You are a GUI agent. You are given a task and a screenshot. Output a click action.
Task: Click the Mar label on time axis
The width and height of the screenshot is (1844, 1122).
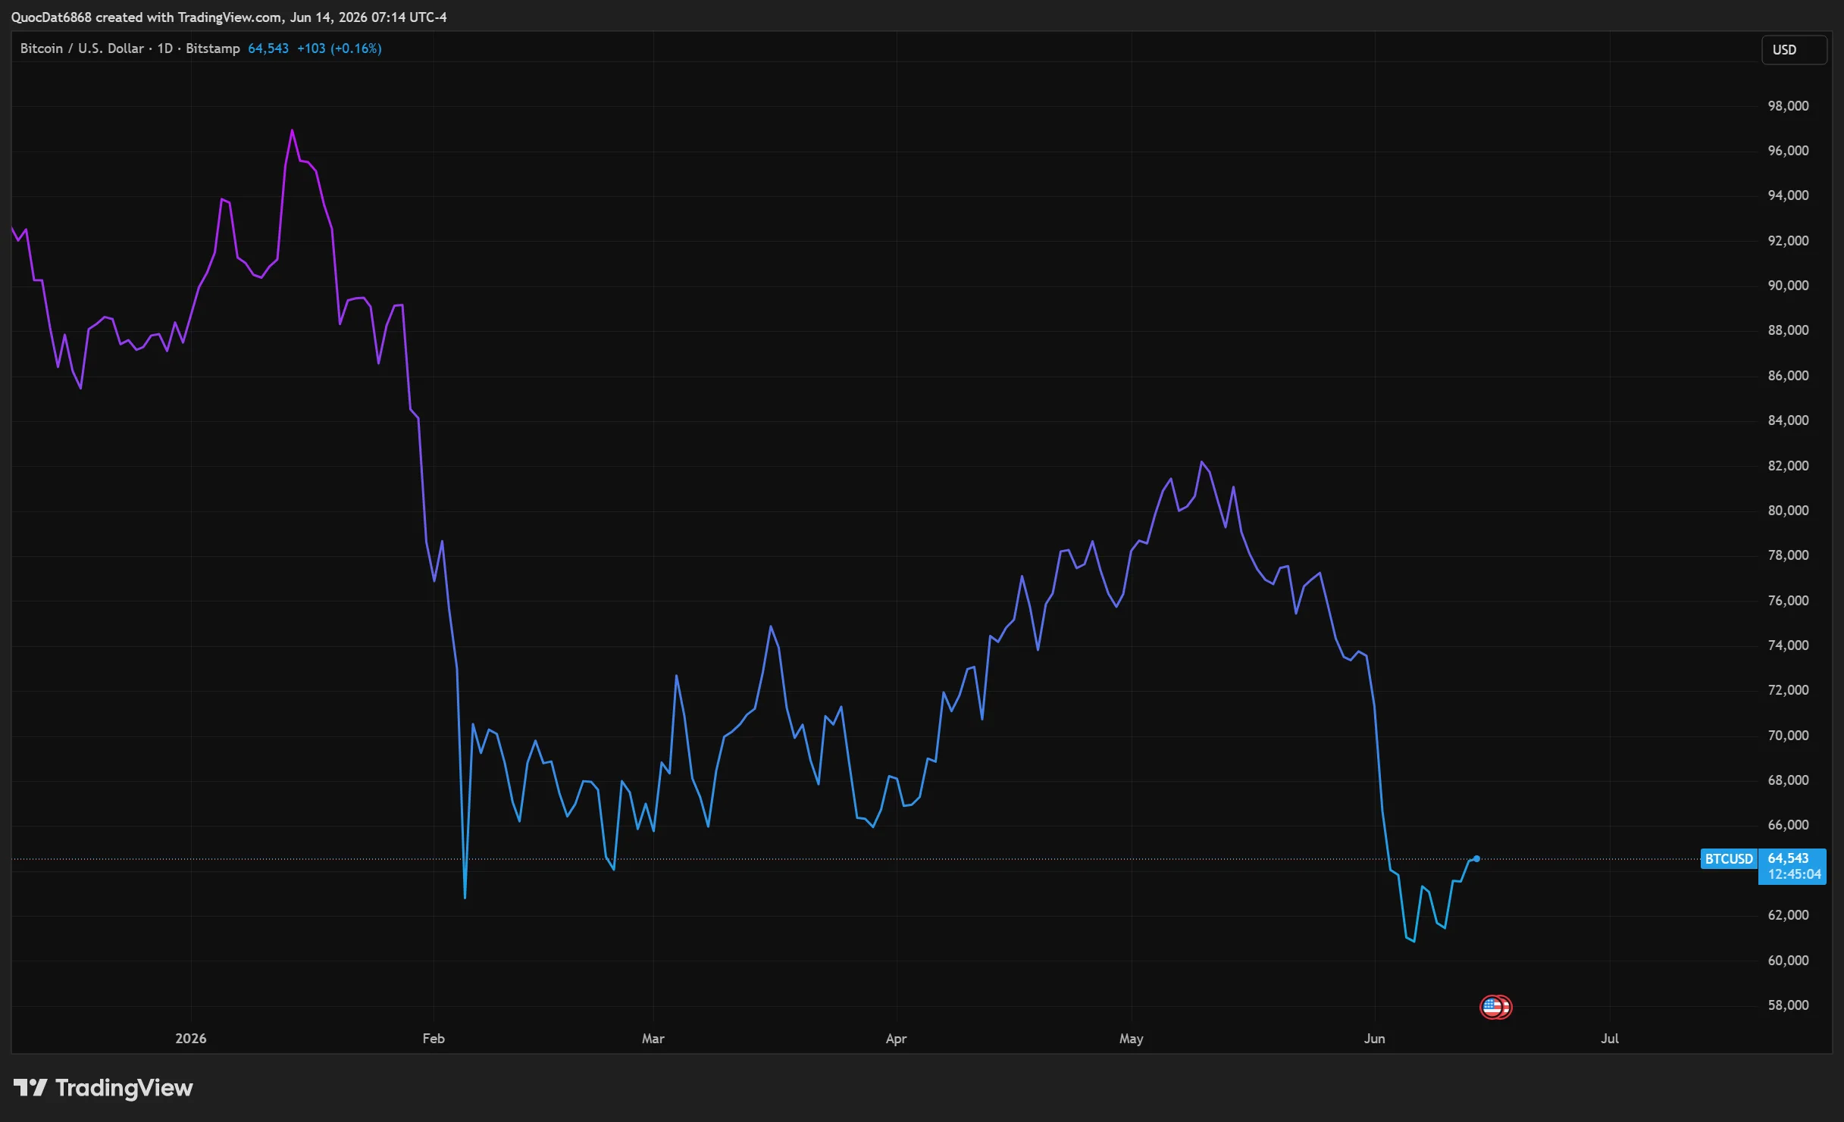(x=653, y=1039)
